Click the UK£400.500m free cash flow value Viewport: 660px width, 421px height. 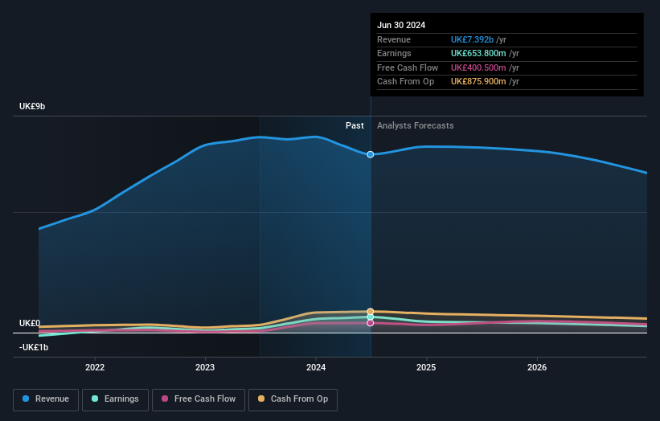coord(478,67)
